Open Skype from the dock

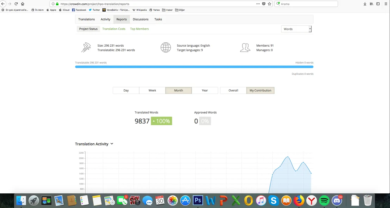point(273,200)
